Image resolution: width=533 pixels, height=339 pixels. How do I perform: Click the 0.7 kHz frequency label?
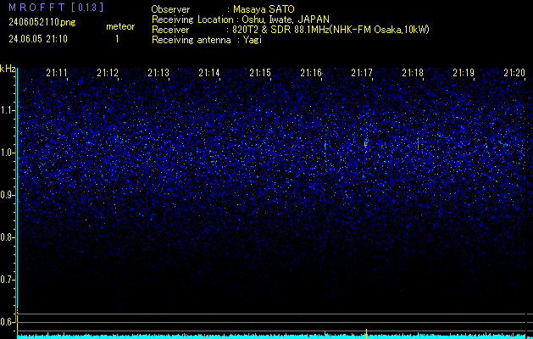[x=7, y=280]
